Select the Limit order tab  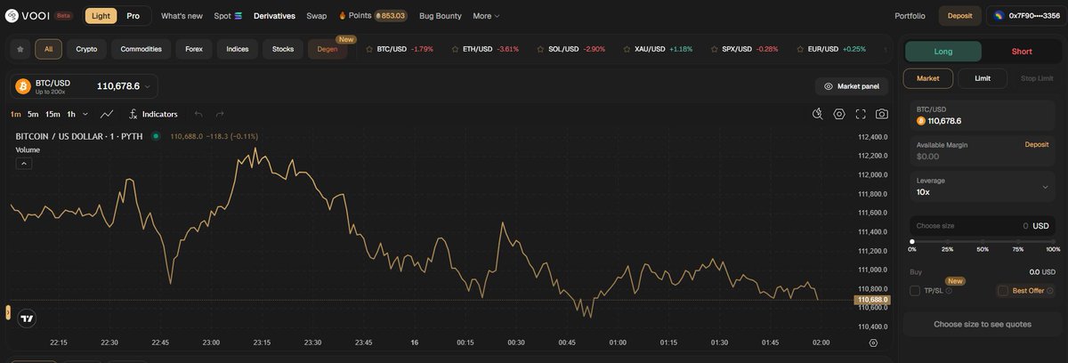(983, 78)
